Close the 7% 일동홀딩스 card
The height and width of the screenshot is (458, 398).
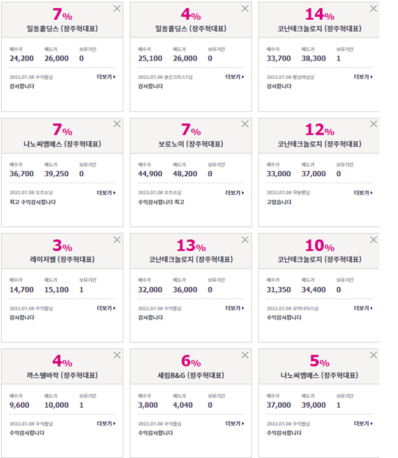tap(117, 8)
